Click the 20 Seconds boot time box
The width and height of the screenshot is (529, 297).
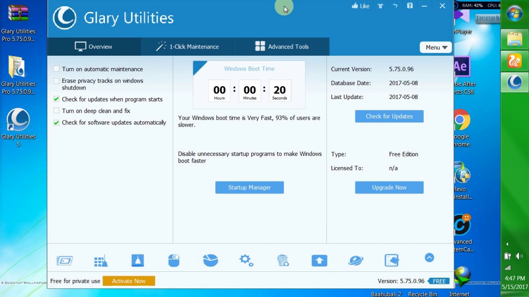click(280, 91)
